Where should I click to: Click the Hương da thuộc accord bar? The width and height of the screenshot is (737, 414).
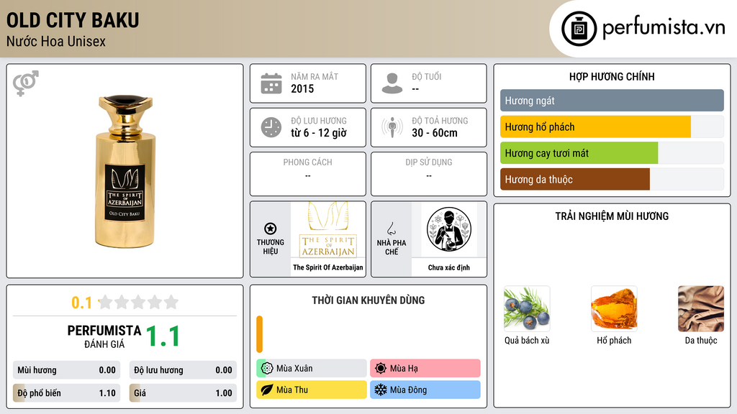point(612,179)
